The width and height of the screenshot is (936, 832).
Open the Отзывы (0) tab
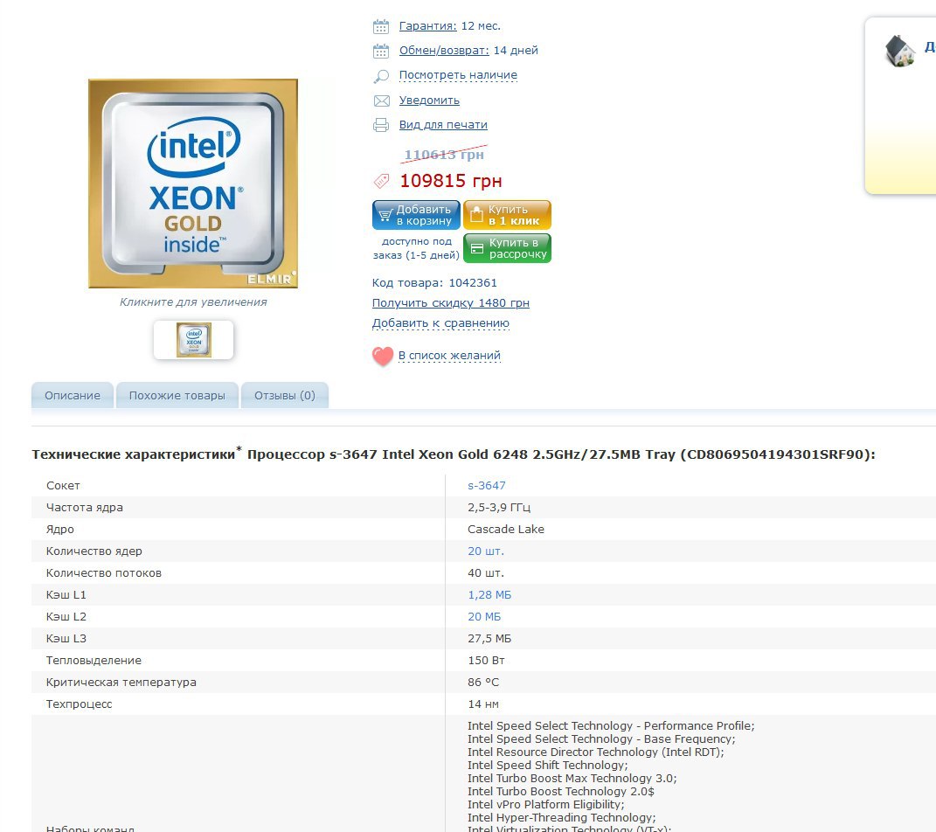[x=285, y=396]
